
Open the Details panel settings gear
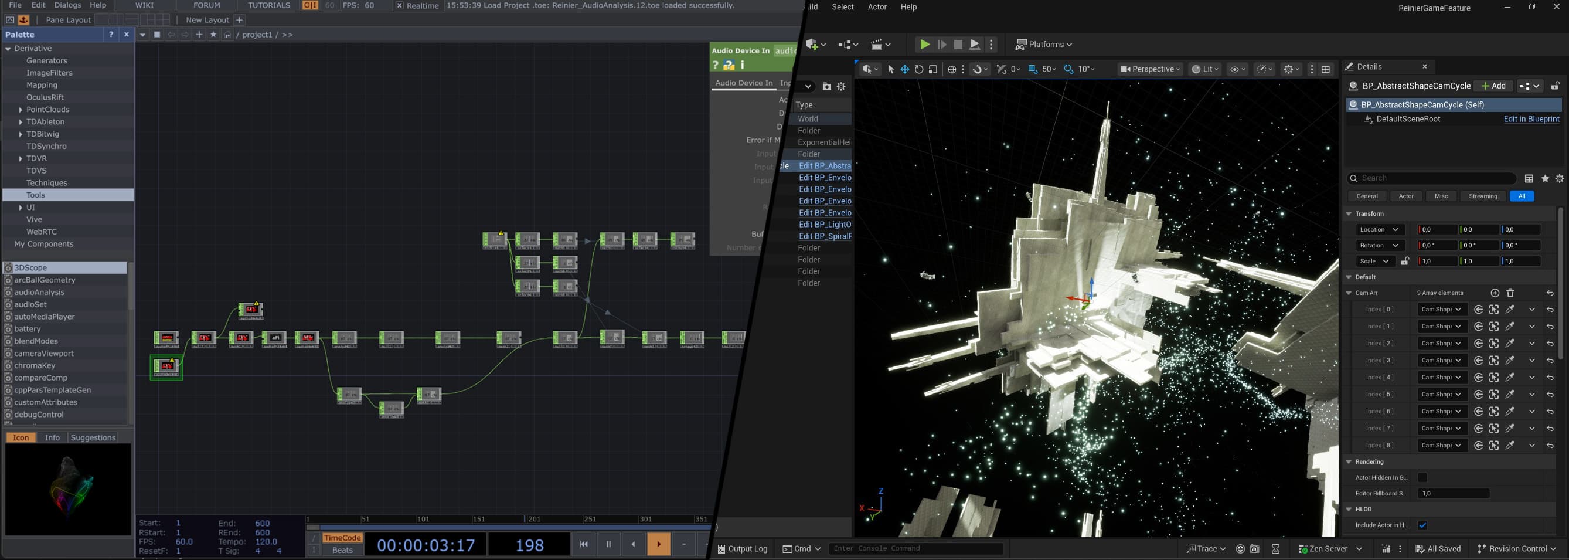point(1560,178)
